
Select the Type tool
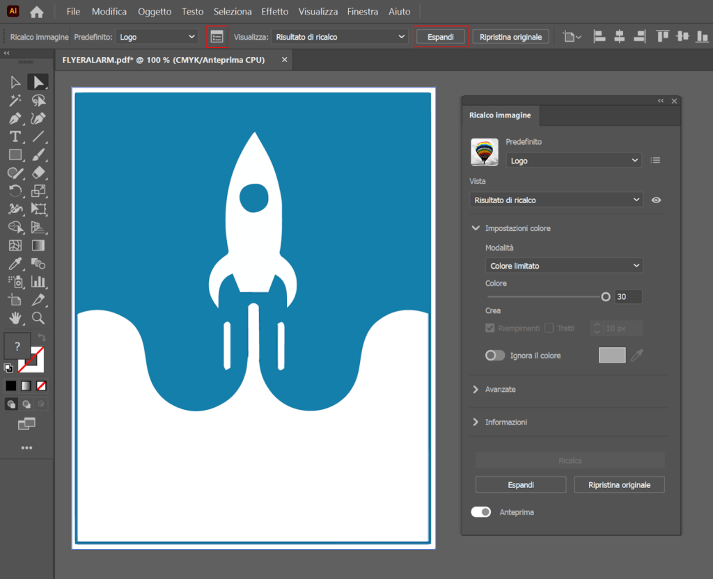point(15,136)
